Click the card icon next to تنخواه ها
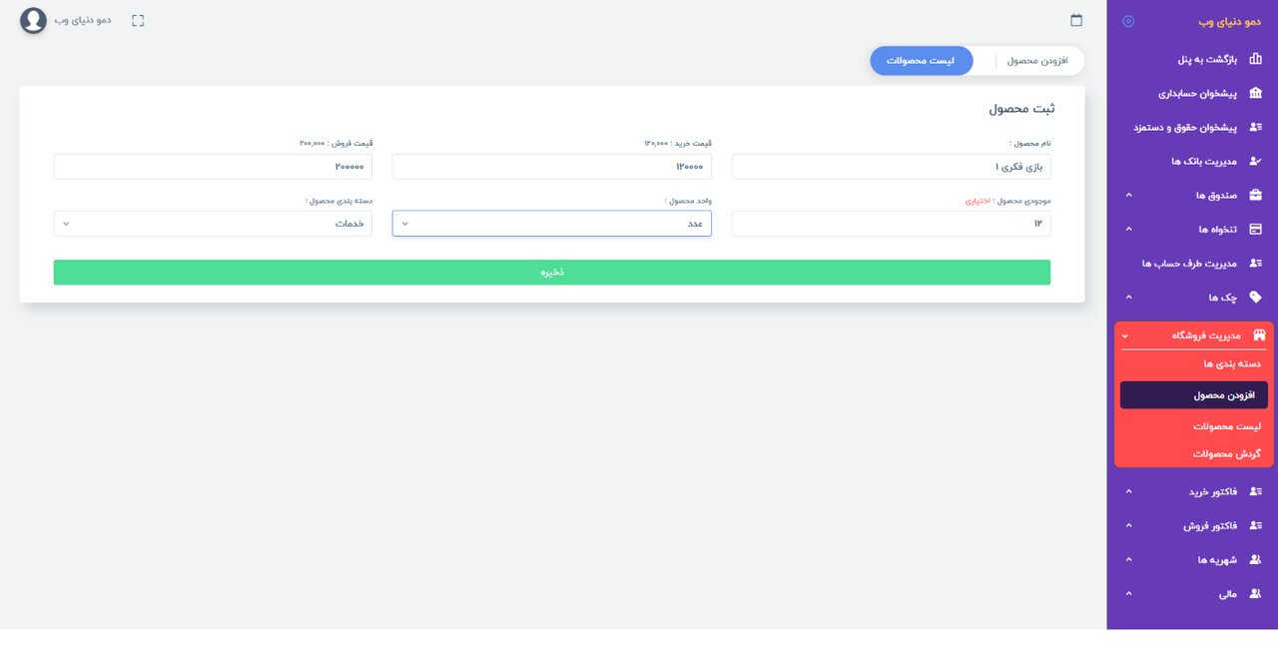 [1255, 229]
